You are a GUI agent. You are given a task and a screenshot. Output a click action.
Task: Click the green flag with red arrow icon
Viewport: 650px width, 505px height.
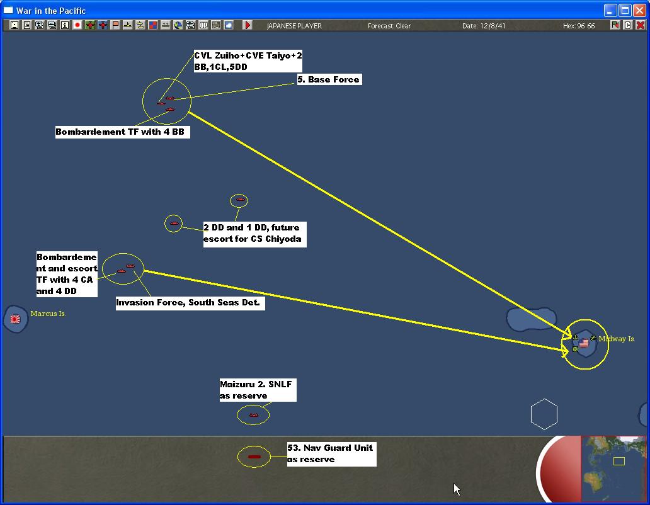(615, 25)
